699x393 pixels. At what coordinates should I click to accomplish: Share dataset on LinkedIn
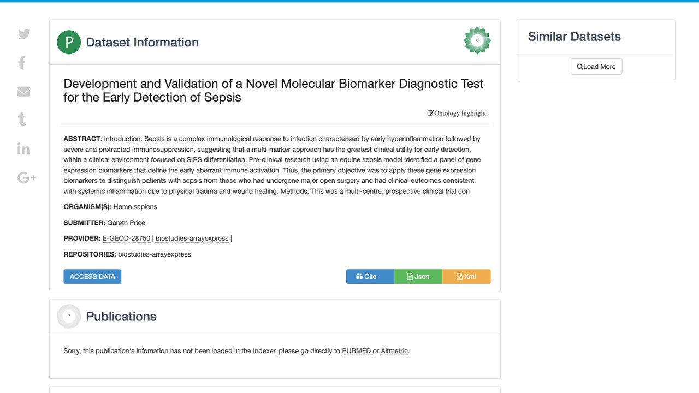click(x=24, y=148)
